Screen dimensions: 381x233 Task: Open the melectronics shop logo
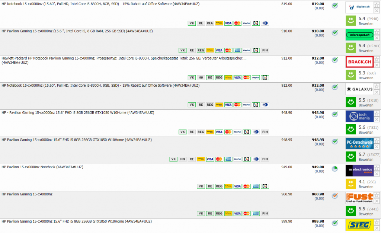359,171
